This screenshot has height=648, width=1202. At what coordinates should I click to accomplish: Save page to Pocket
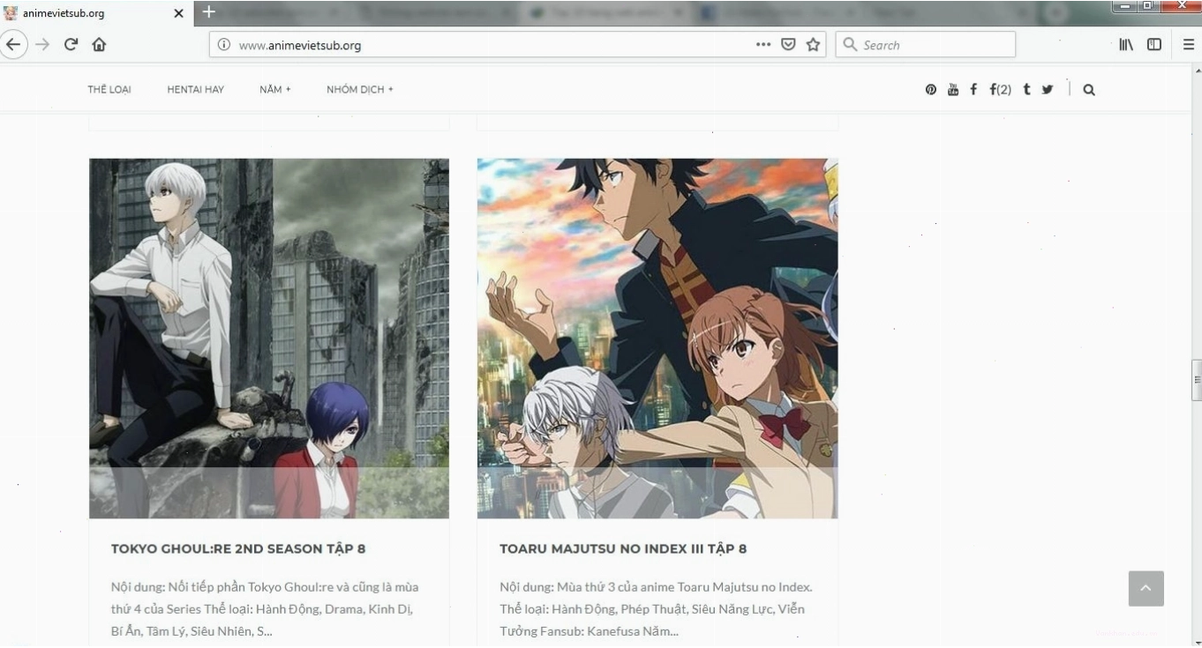tap(788, 45)
